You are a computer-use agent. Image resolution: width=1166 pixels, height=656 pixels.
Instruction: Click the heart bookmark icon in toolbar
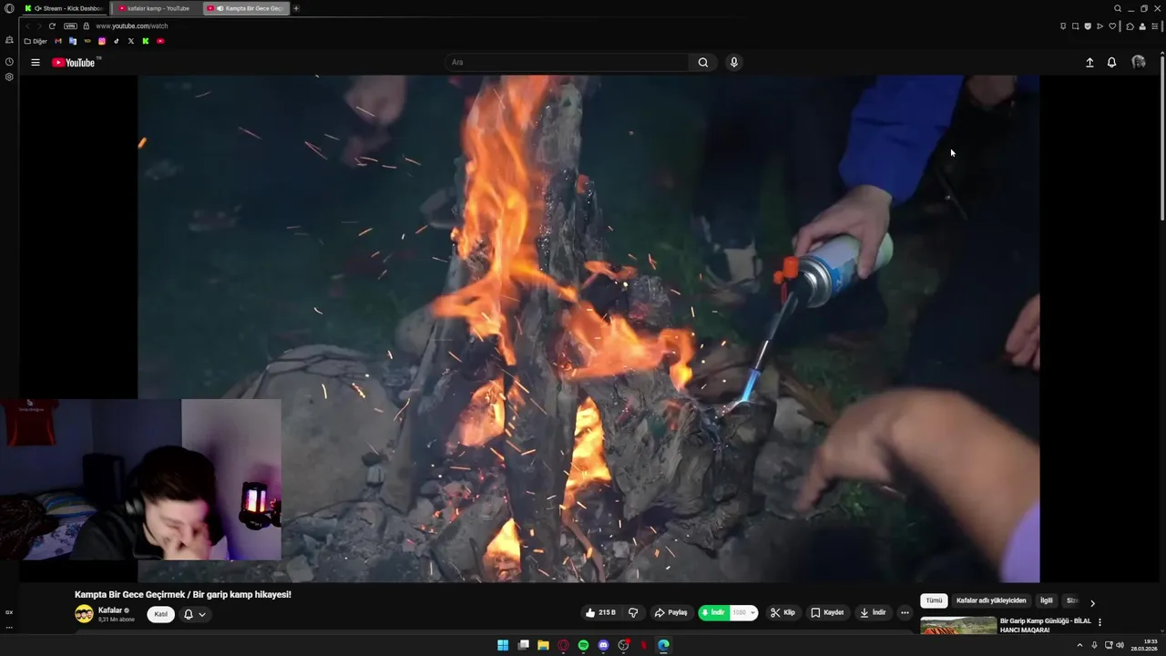(1112, 26)
